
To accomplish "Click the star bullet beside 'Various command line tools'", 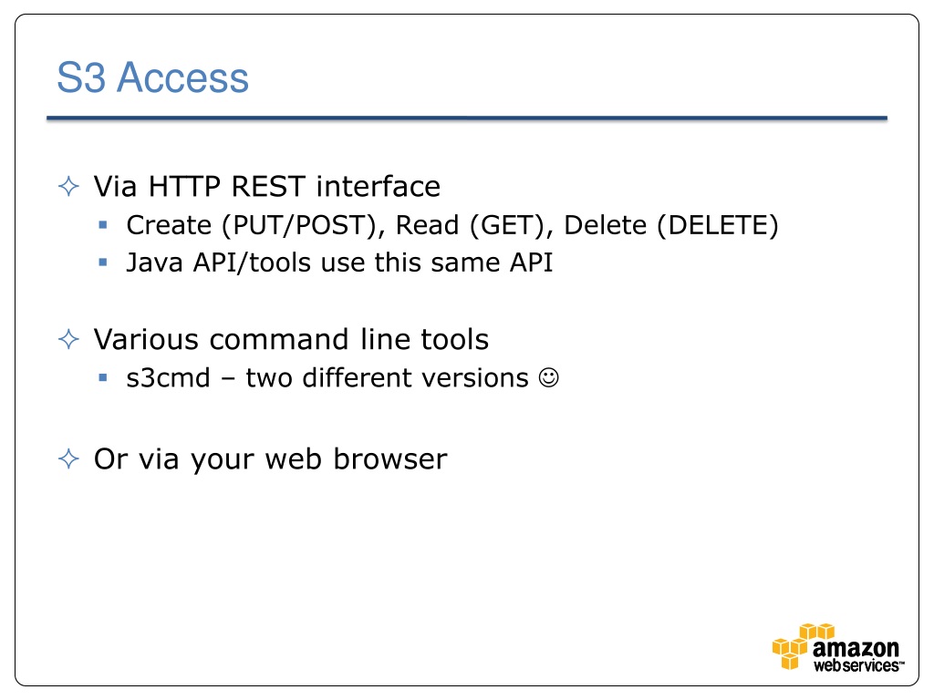I will (69, 339).
